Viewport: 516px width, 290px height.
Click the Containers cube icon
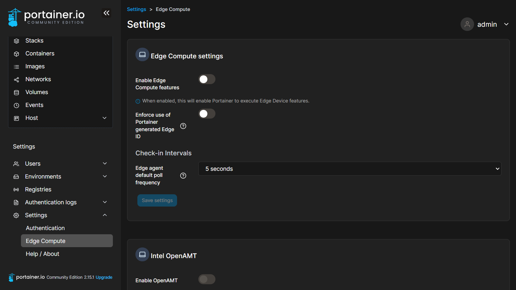[16, 54]
